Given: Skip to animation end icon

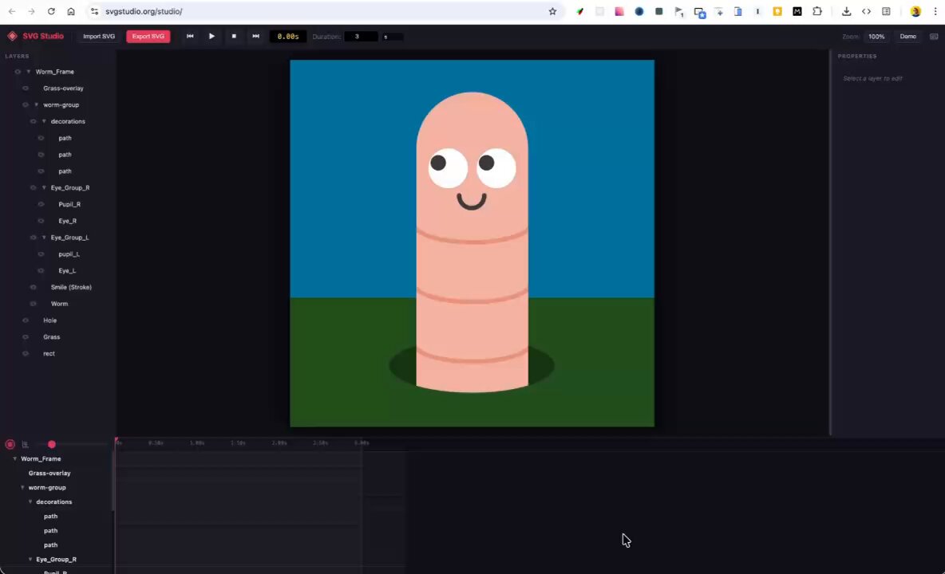Looking at the screenshot, I should pos(255,36).
